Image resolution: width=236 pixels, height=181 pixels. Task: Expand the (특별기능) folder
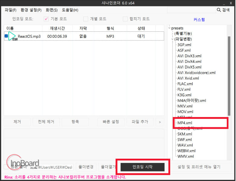pos(173,33)
